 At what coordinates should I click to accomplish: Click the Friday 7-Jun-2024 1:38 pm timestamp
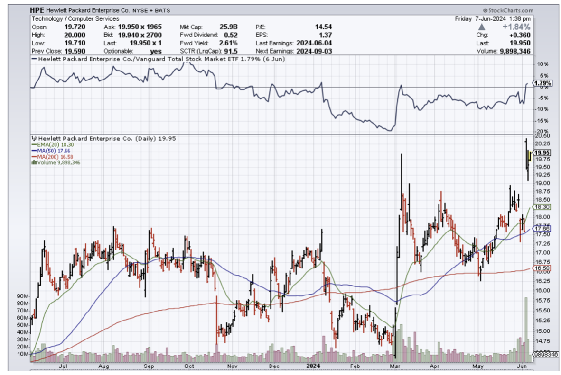coord(493,18)
